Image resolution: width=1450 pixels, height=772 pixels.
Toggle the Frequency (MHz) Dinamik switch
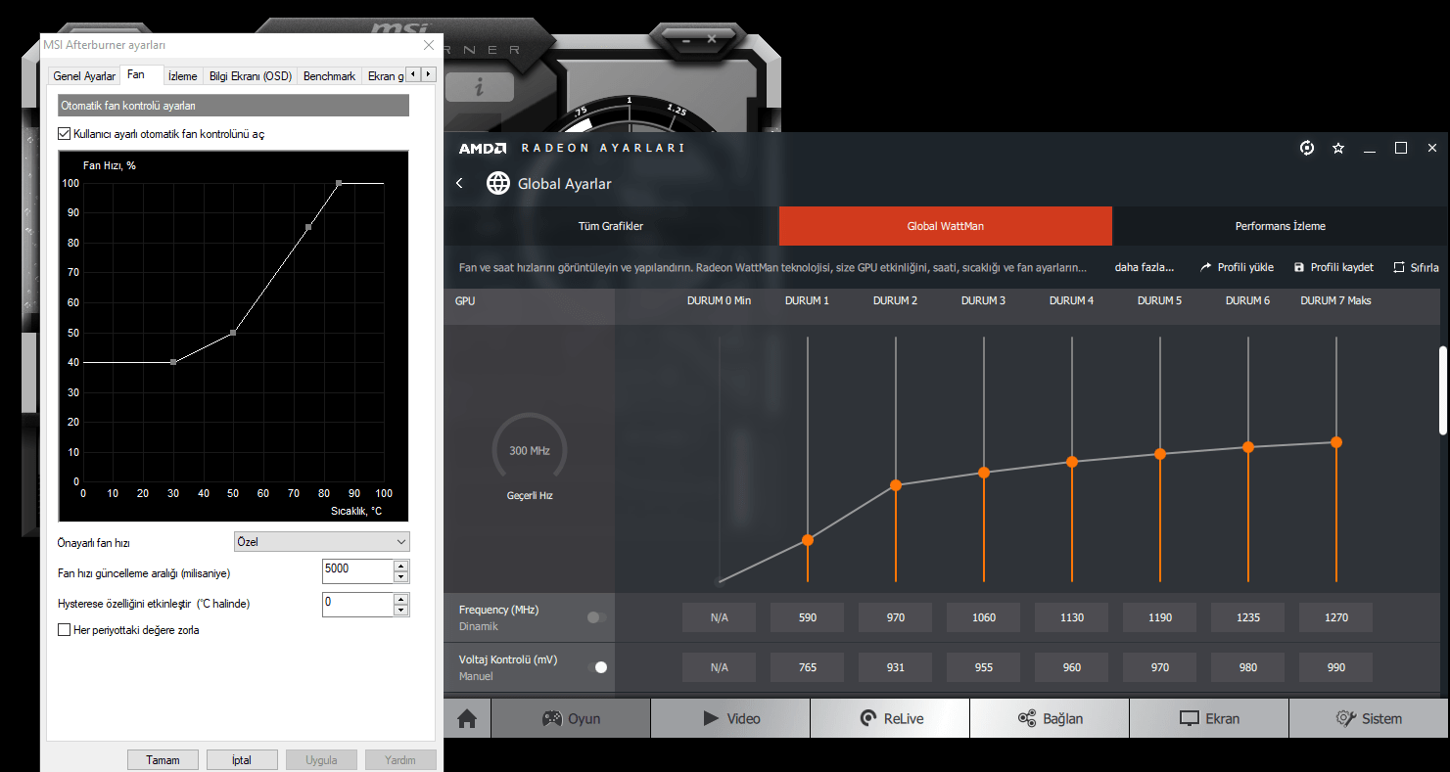point(596,617)
